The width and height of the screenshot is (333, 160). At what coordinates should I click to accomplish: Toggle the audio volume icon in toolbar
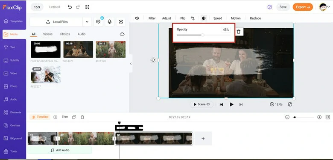[137, 18]
